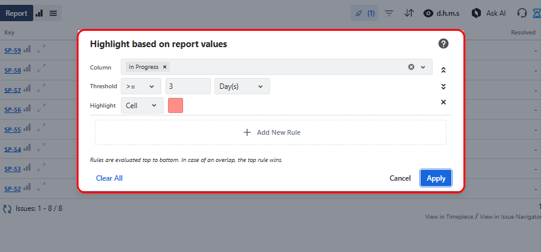Click the Clear All link
Screen dimensions: 542x252
pos(109,178)
